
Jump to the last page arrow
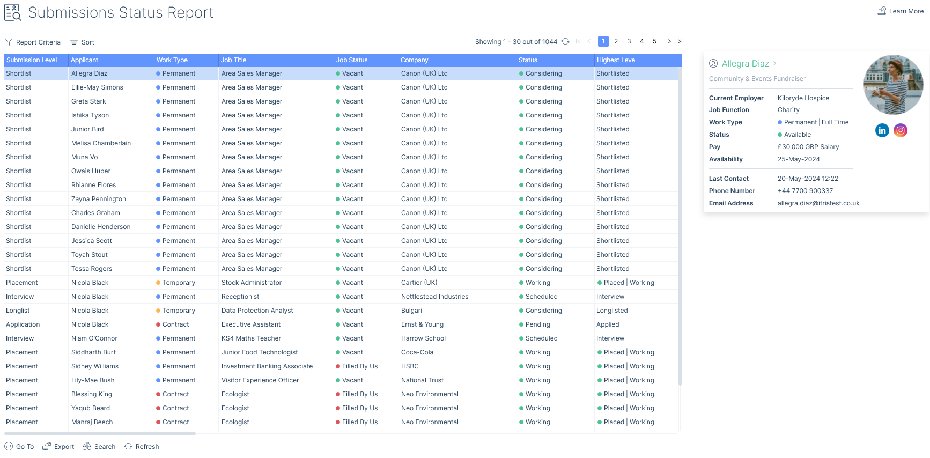tap(680, 41)
